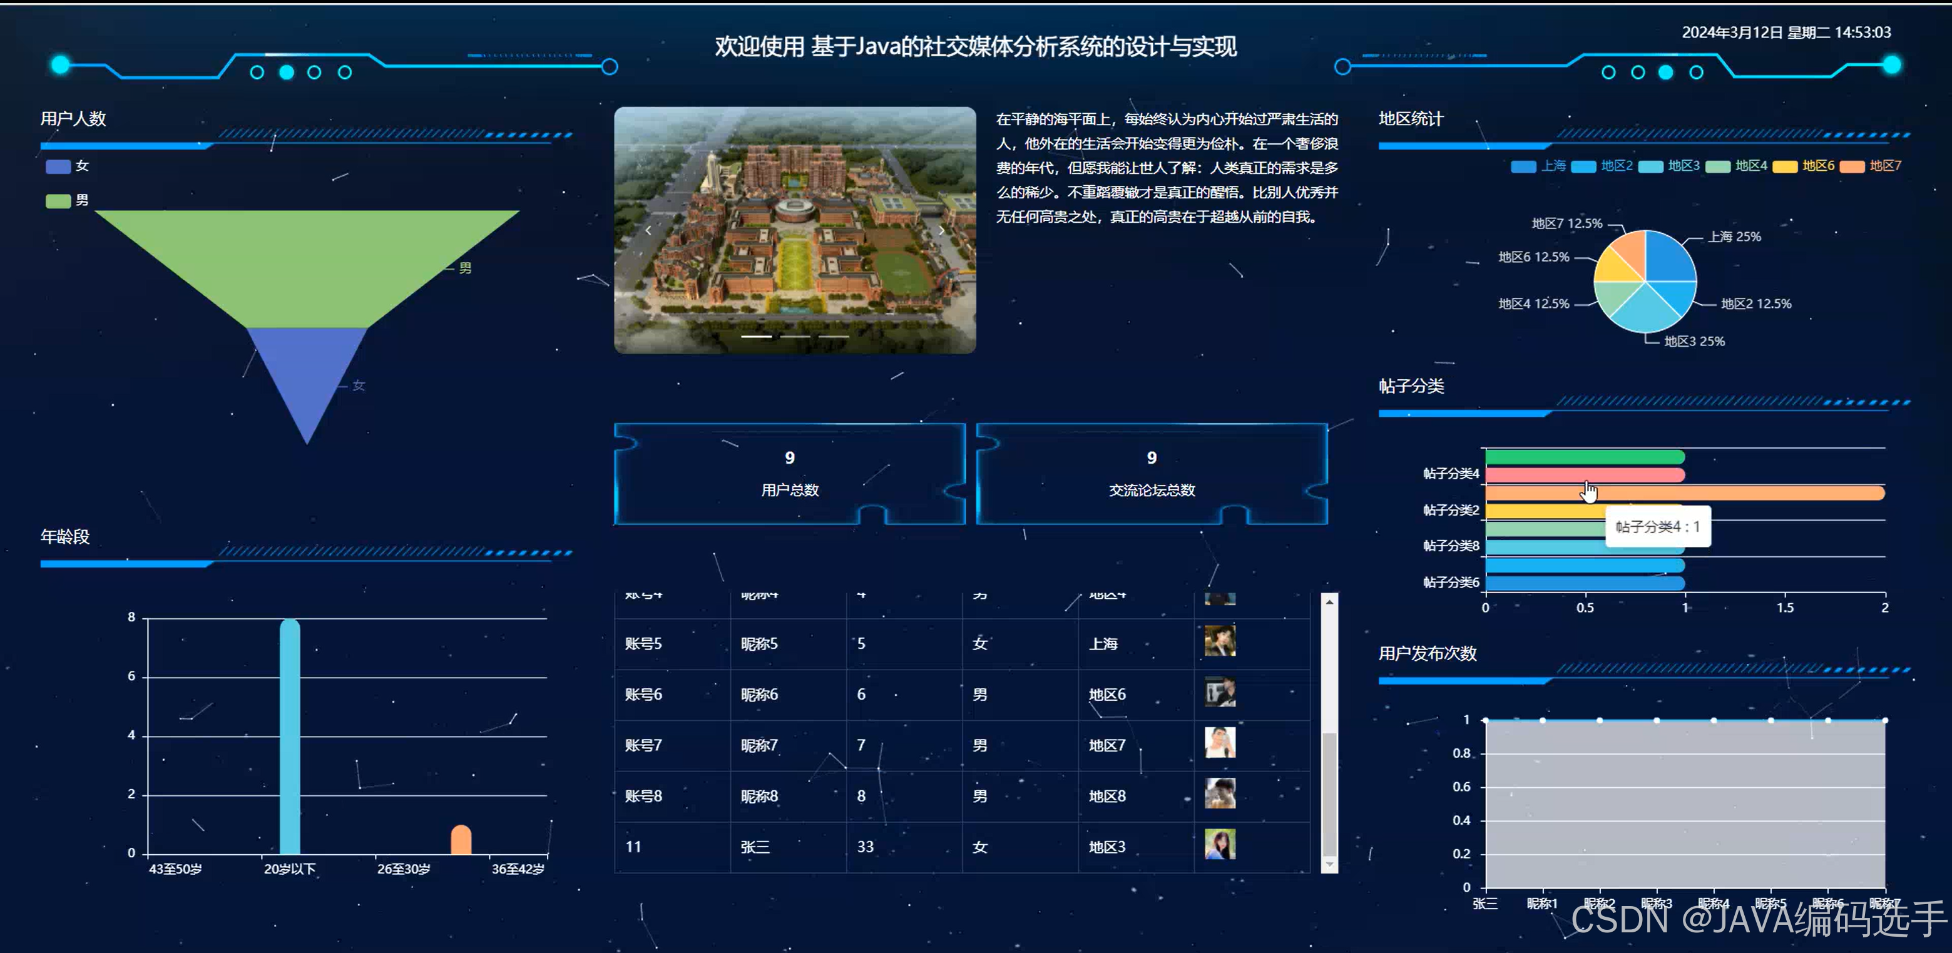Click scrollbar up arrow in user table

pyautogui.click(x=1329, y=602)
